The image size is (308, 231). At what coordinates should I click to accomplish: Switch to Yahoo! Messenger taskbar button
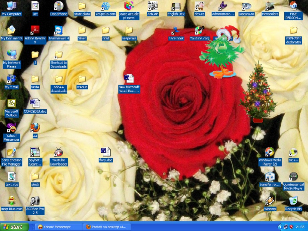point(58,227)
